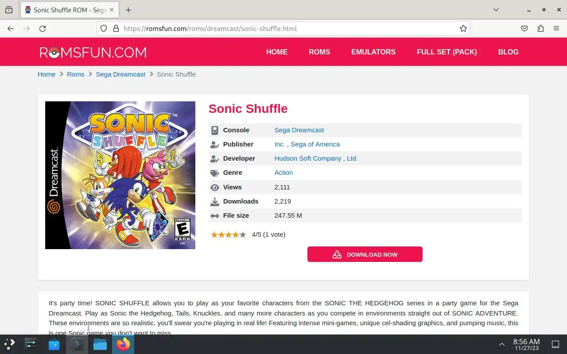Viewport: 567px width, 354px height.
Task: Go to the EMULATORS menu item
Action: coord(373,52)
